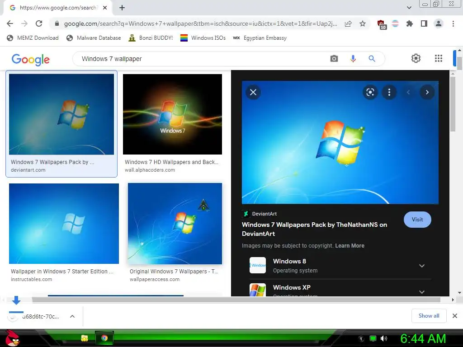Close the image preview panel

(x=253, y=92)
